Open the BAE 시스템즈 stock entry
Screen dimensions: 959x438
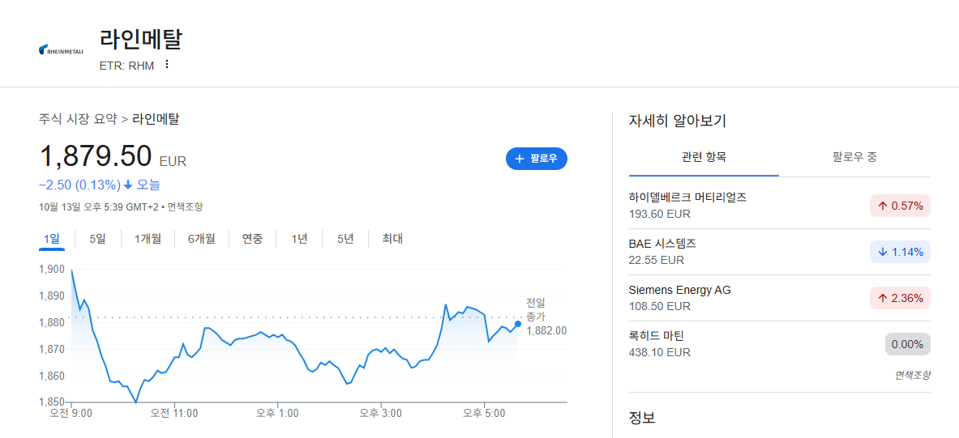click(780, 252)
